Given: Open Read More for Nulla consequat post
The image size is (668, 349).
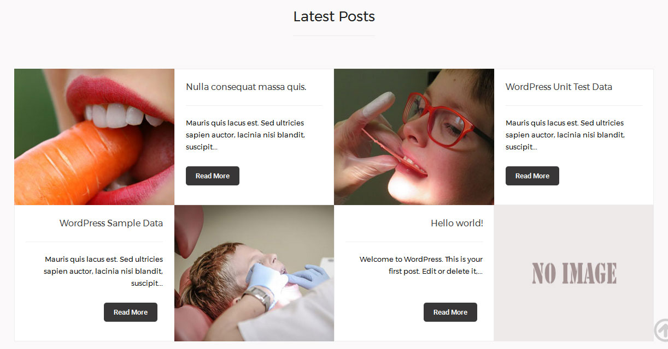Looking at the screenshot, I should coord(213,176).
